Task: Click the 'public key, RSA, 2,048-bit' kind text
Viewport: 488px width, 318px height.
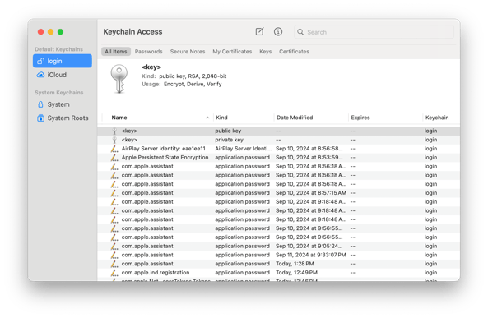Action: tap(193, 76)
